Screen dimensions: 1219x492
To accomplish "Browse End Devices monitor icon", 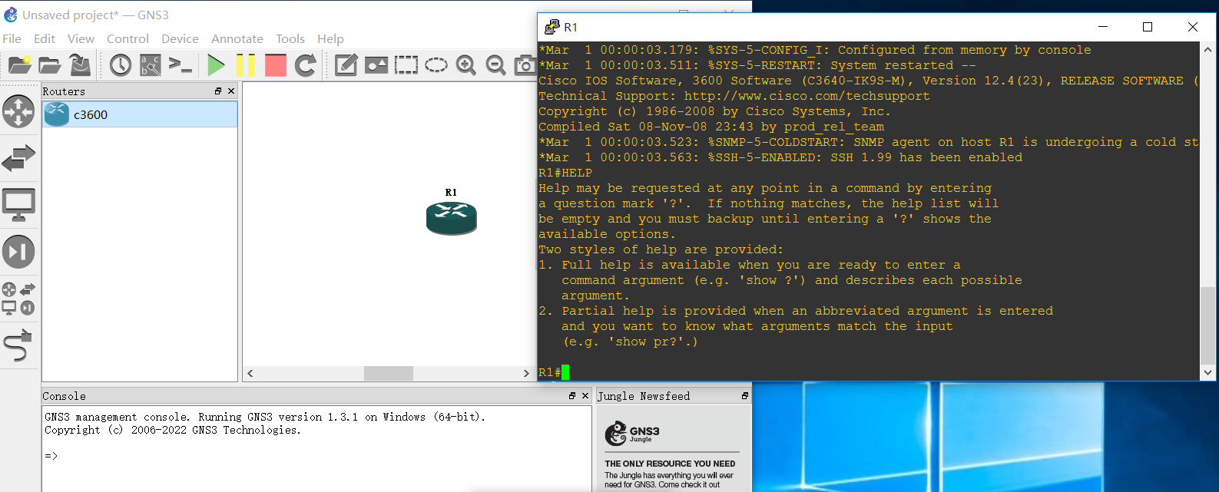I will click(18, 205).
